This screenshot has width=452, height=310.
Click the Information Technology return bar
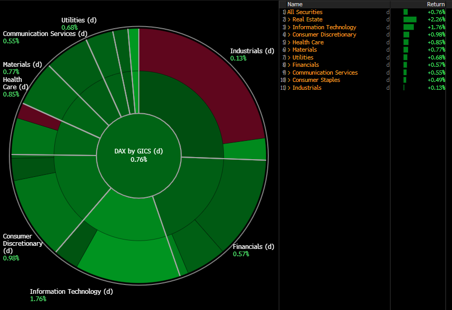(x=409, y=27)
